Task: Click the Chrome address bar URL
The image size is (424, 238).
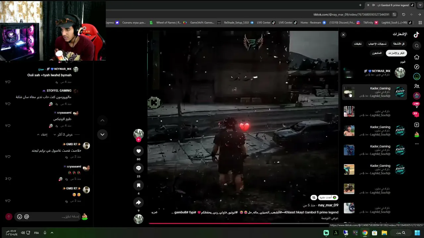Action: (x=351, y=15)
